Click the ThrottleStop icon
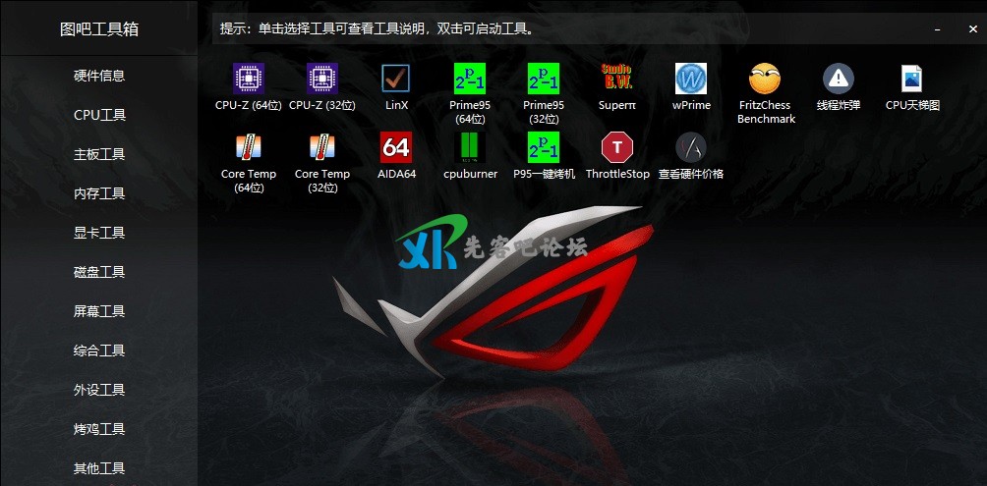Screen dimensions: 987x486 (617, 147)
